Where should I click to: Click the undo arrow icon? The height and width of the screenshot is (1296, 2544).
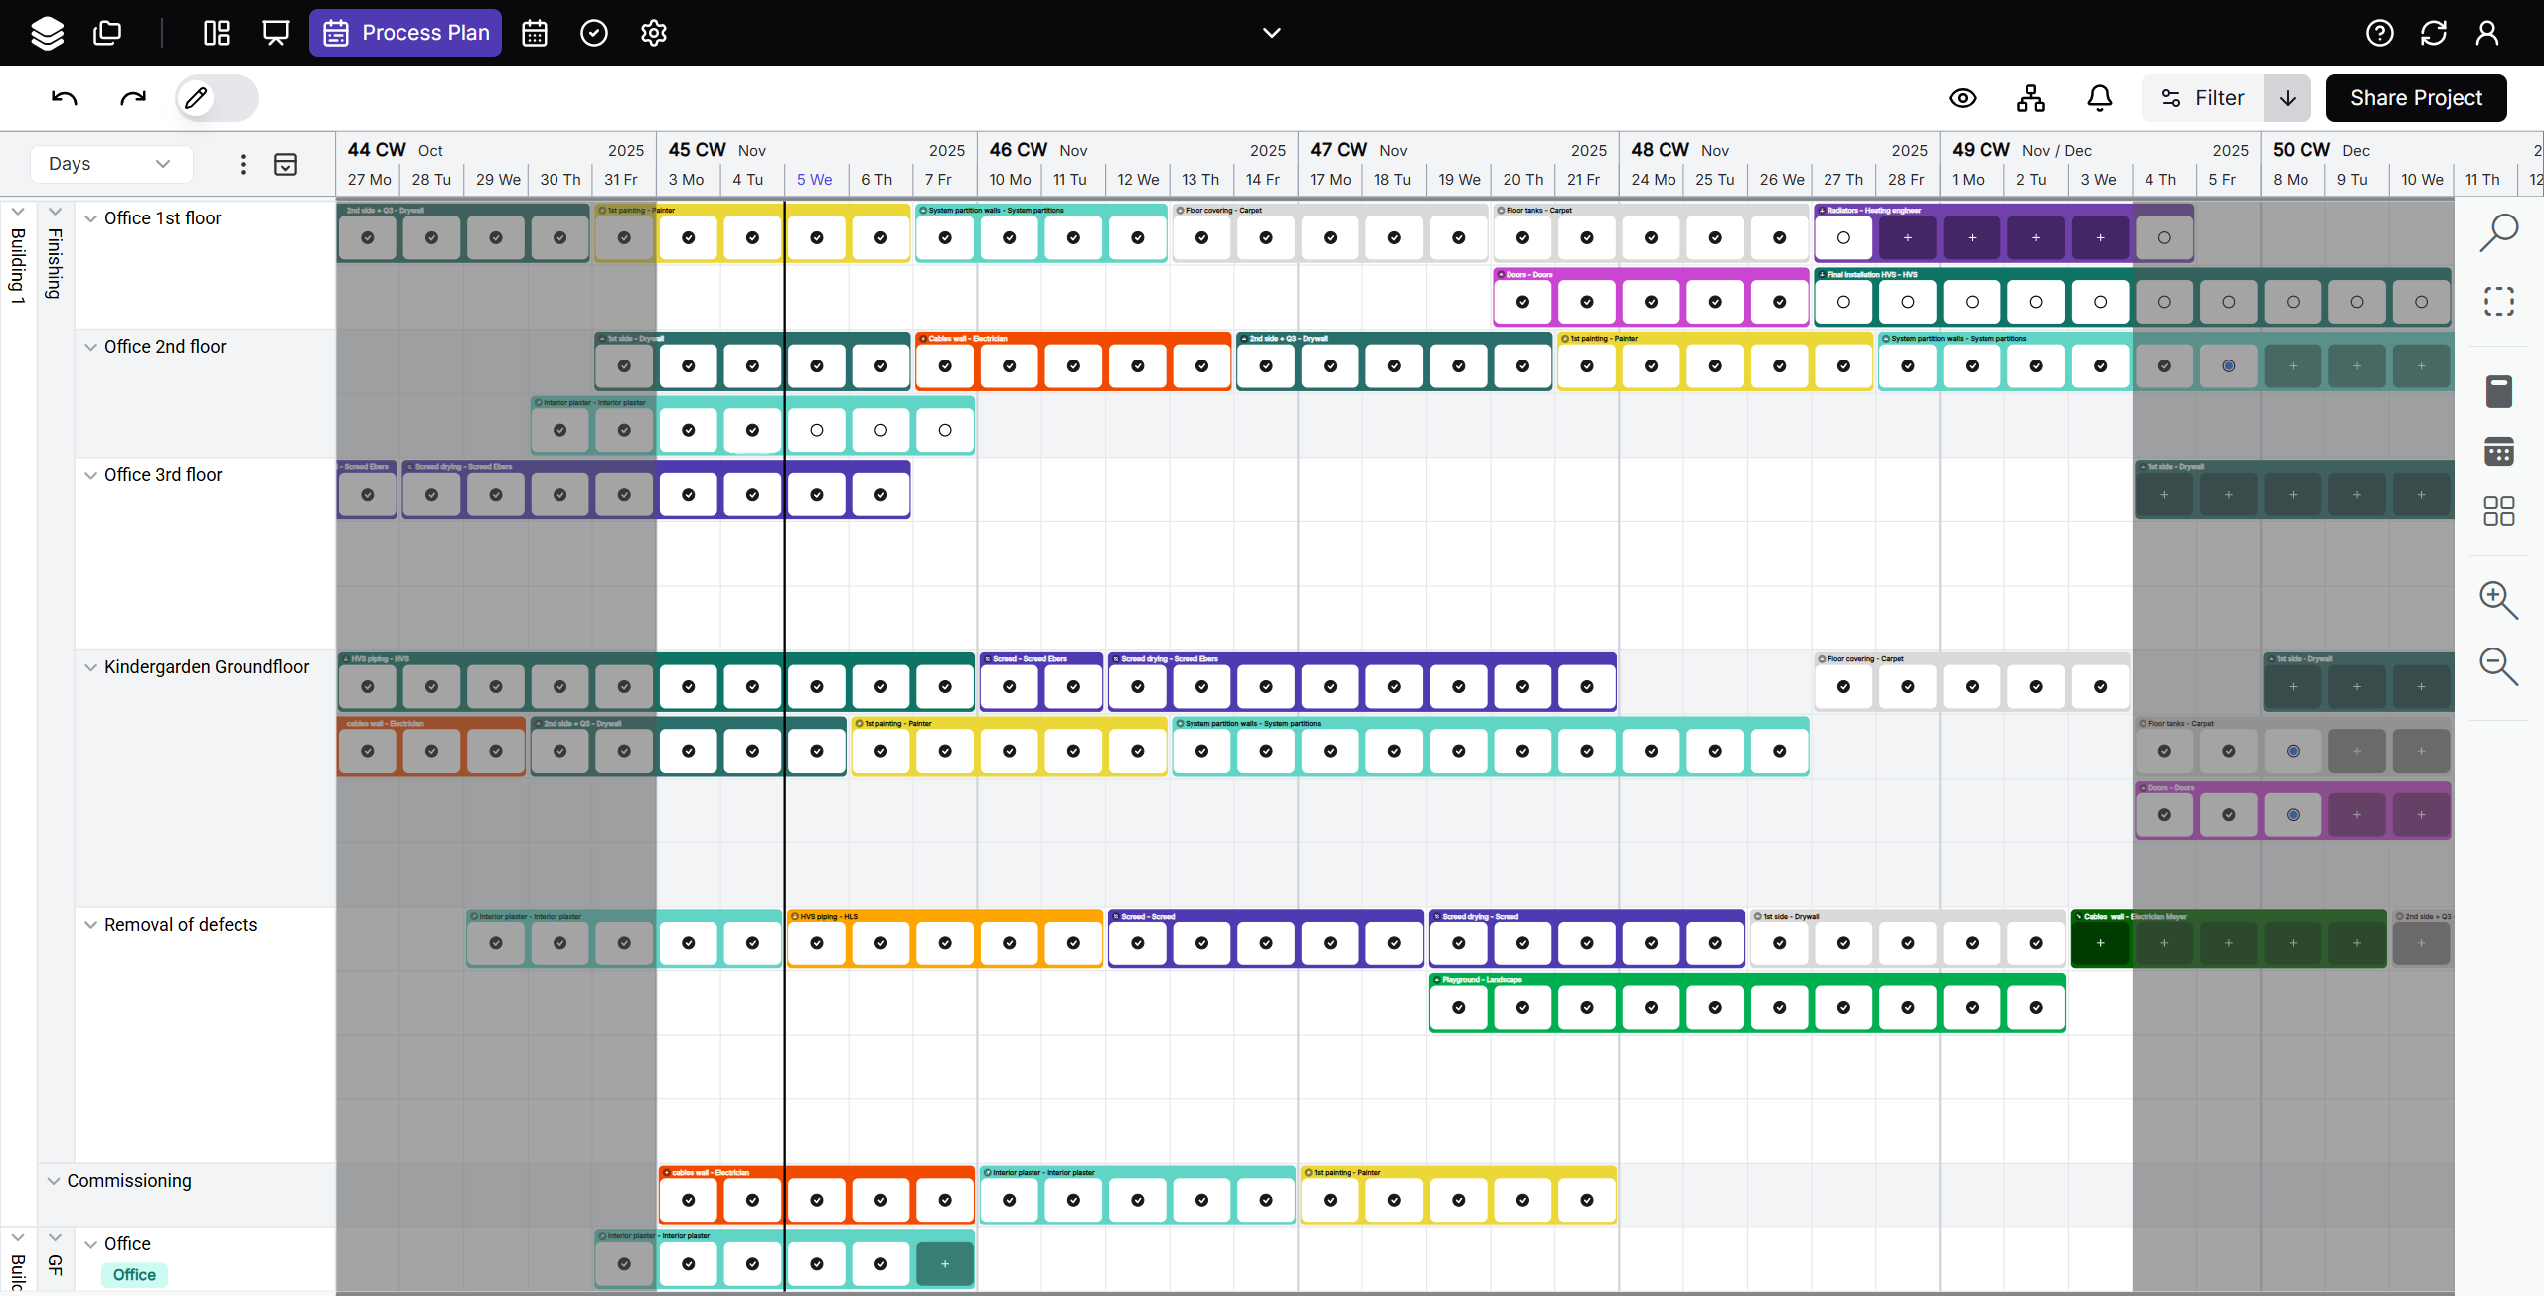(65, 97)
